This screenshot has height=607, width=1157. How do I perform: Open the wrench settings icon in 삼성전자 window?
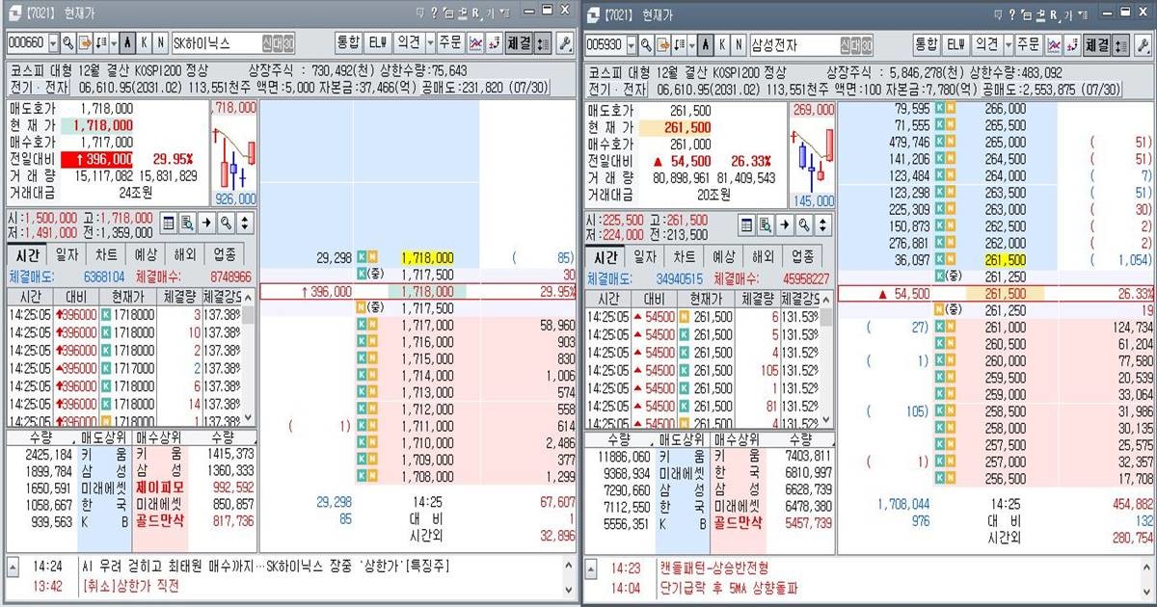pyautogui.click(x=1144, y=43)
